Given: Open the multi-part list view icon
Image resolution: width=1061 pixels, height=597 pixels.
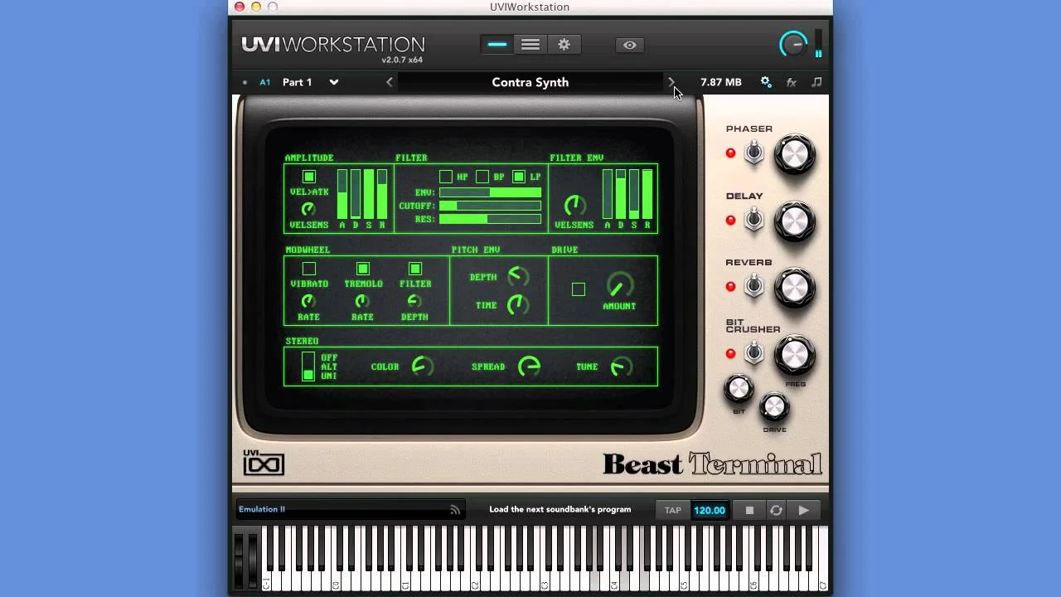Looking at the screenshot, I should pyautogui.click(x=530, y=45).
